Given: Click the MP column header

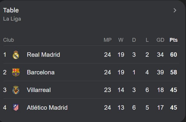Looking at the screenshot, I should point(108,40).
